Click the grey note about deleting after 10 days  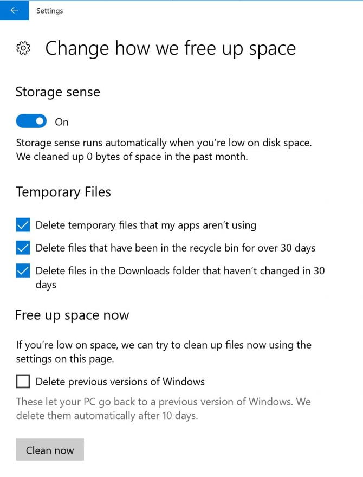tap(163, 409)
